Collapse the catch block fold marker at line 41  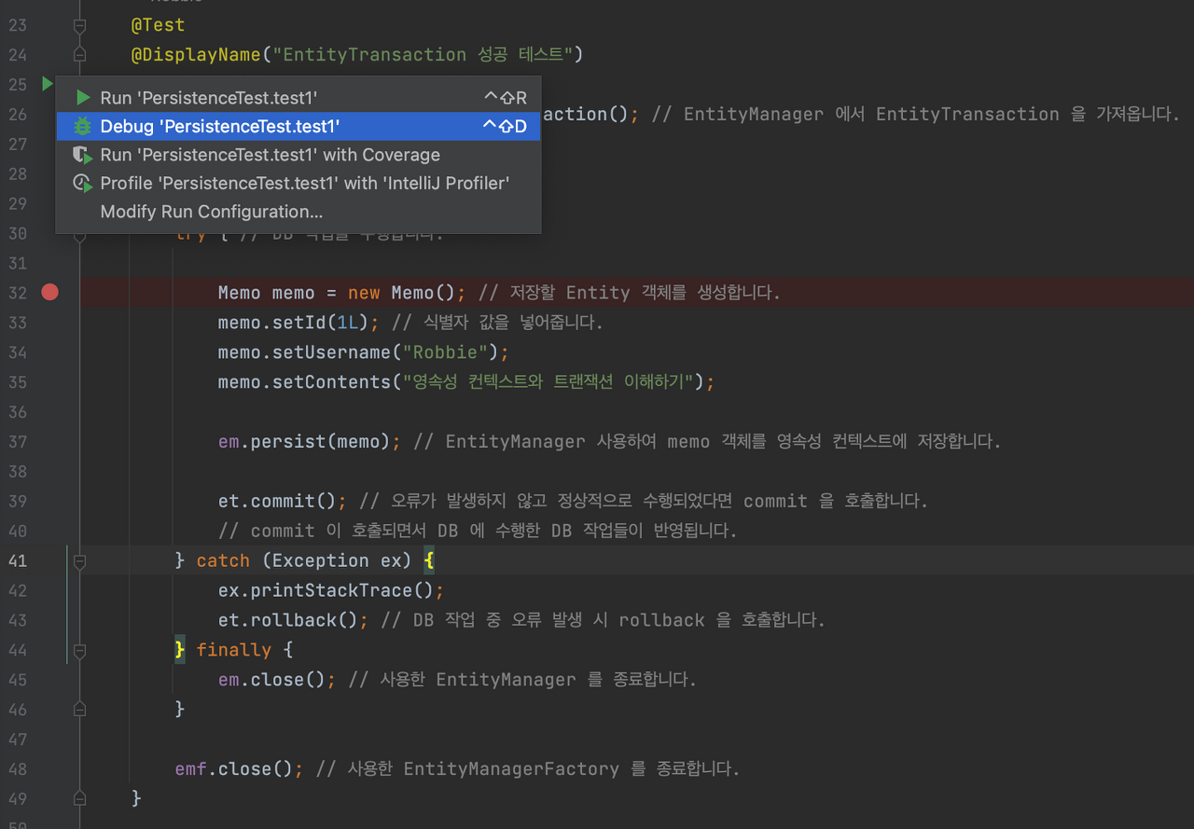point(79,560)
